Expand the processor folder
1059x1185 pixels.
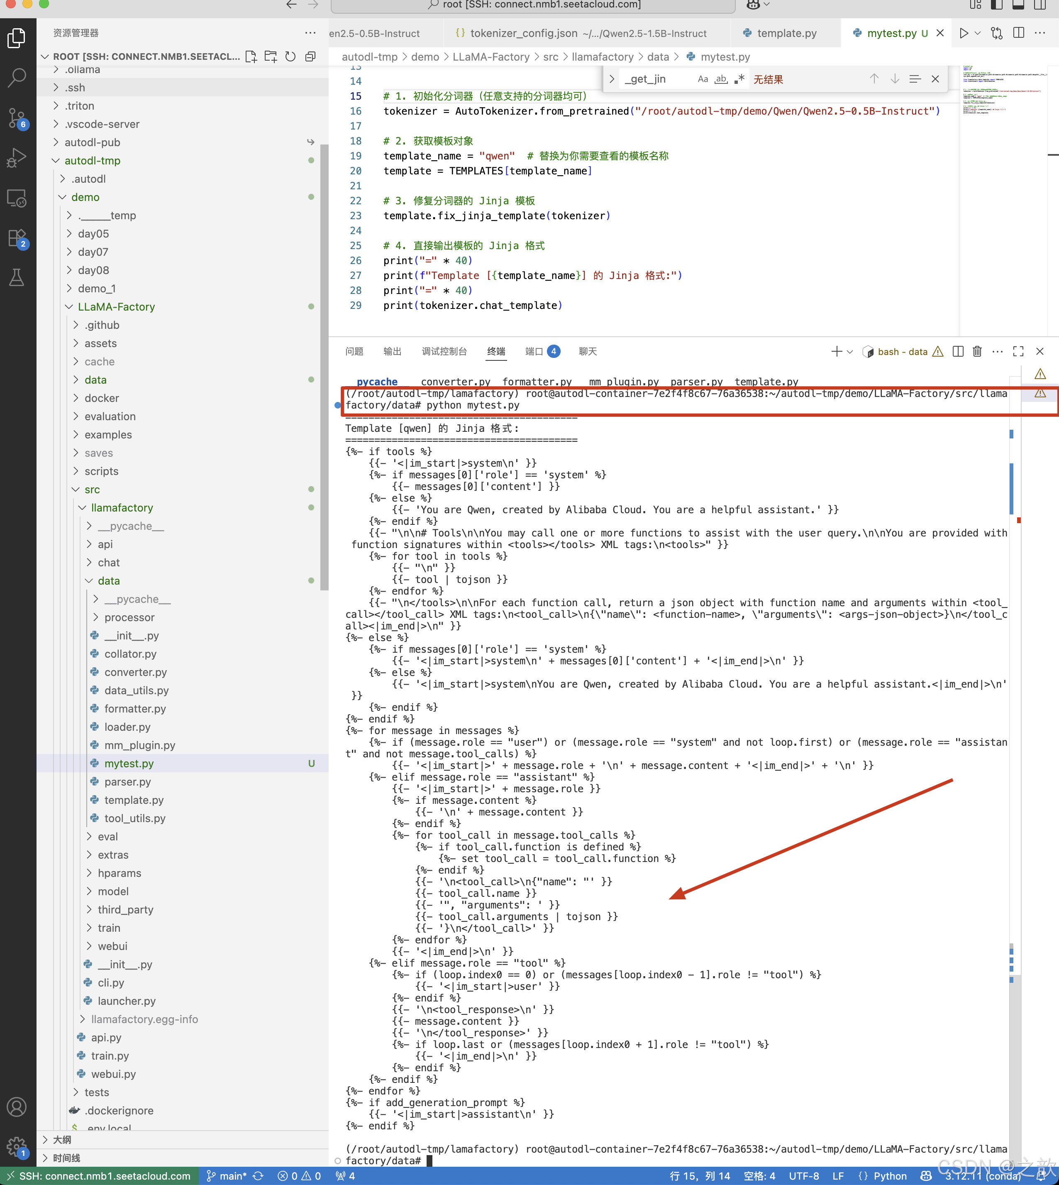pyautogui.click(x=182, y=617)
